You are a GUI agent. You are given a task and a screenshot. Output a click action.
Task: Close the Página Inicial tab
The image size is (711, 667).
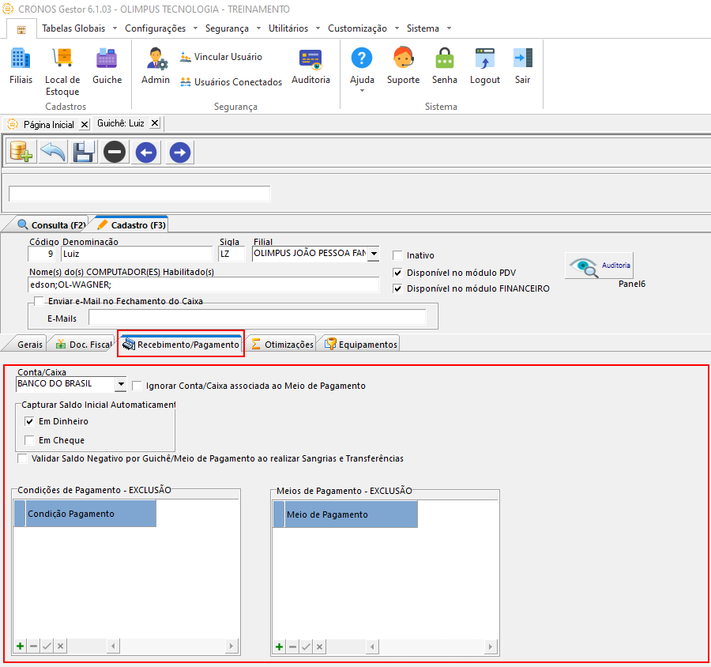(85, 124)
